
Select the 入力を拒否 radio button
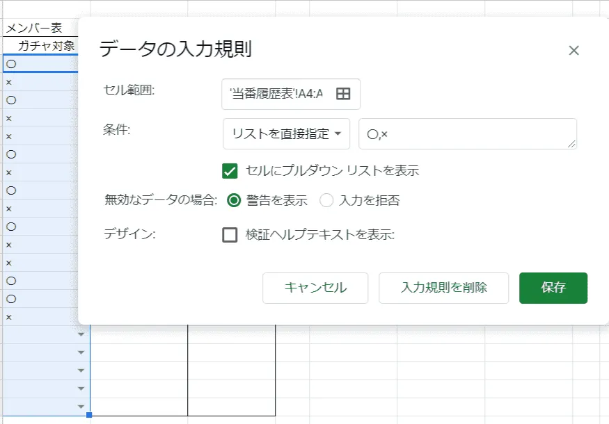pyautogui.click(x=326, y=201)
